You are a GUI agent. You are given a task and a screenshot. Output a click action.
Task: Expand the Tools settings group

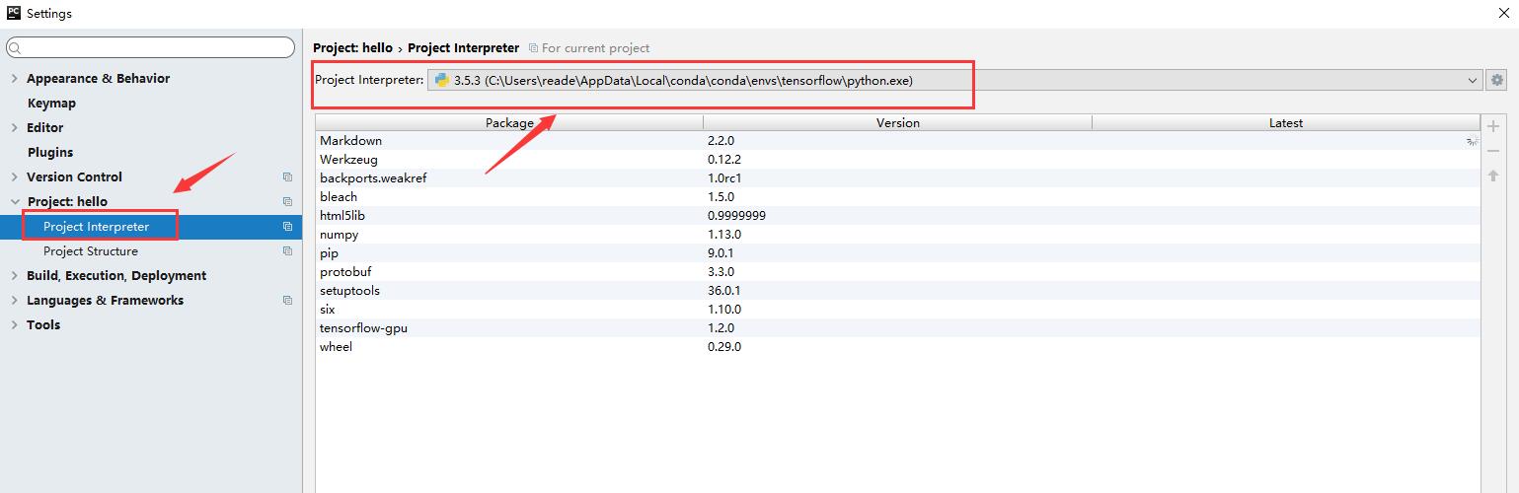tap(14, 325)
